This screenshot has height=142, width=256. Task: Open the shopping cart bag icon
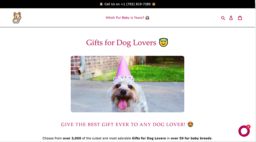click(x=240, y=18)
